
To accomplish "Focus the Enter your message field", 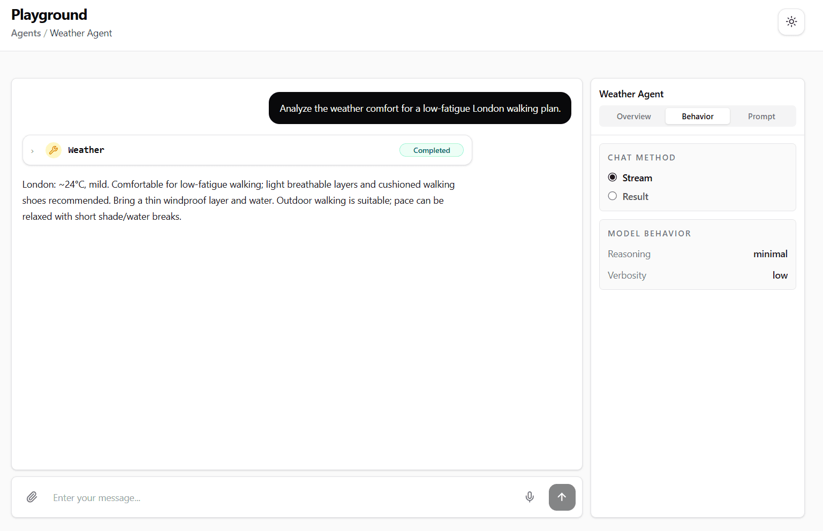I will [x=284, y=498].
